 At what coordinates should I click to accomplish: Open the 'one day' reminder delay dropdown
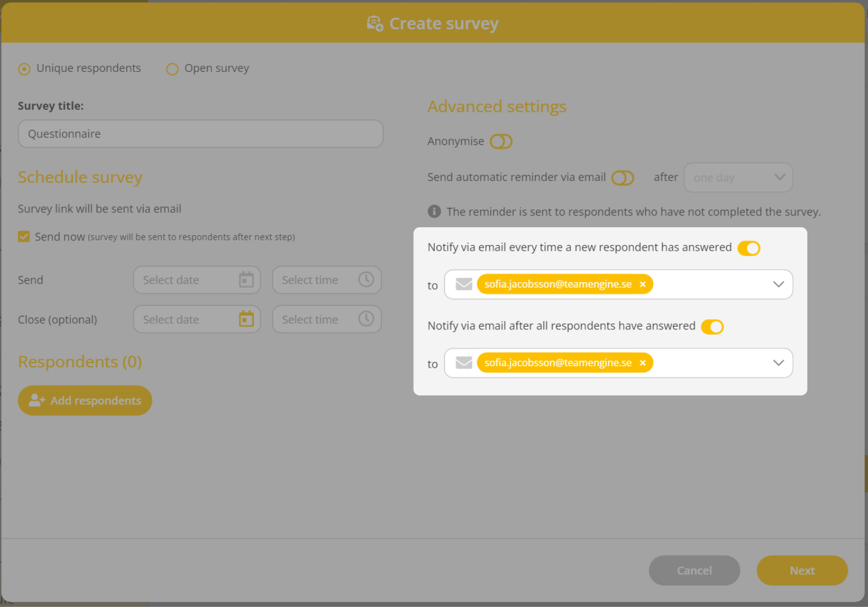738,178
